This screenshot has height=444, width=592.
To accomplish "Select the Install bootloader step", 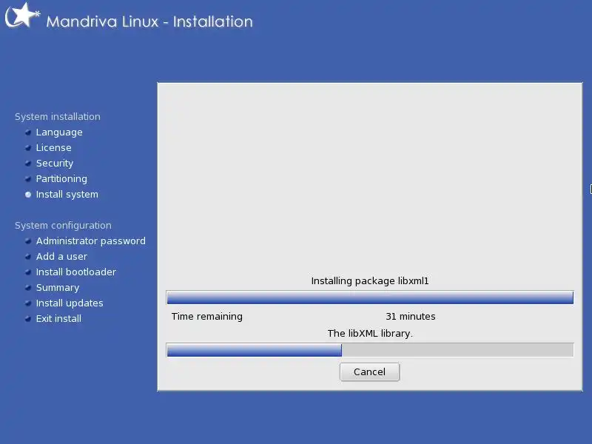I will (x=76, y=272).
